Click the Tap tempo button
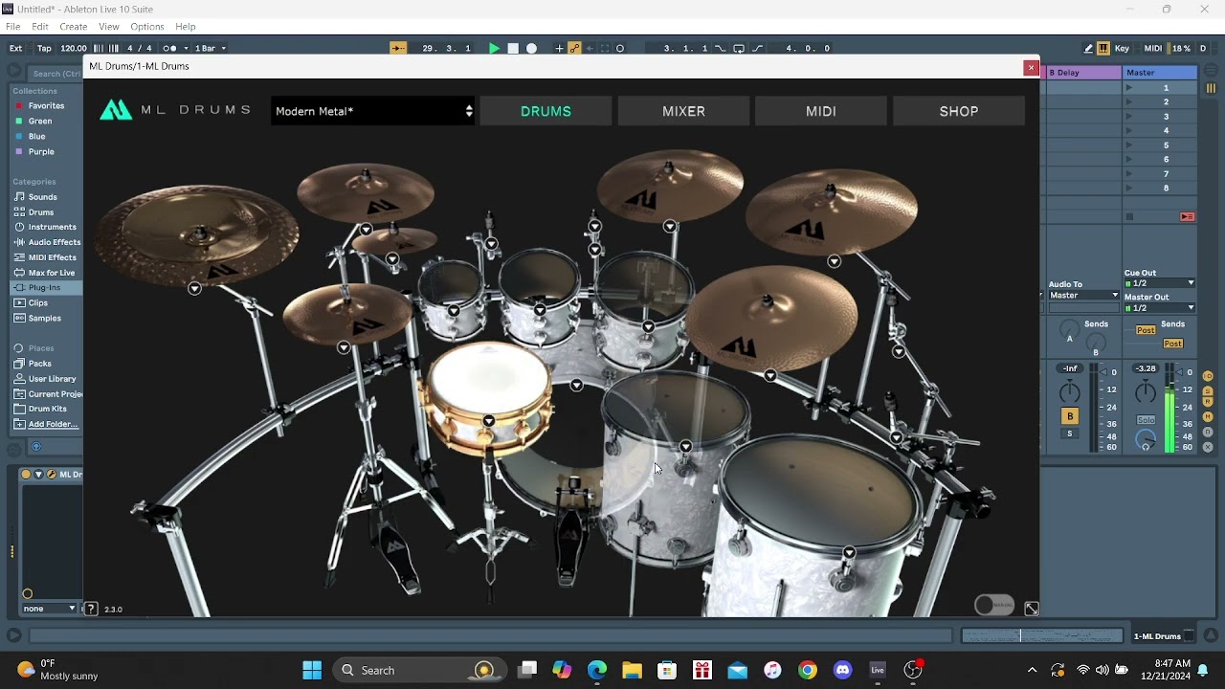Image resolution: width=1225 pixels, height=689 pixels. pos(44,48)
